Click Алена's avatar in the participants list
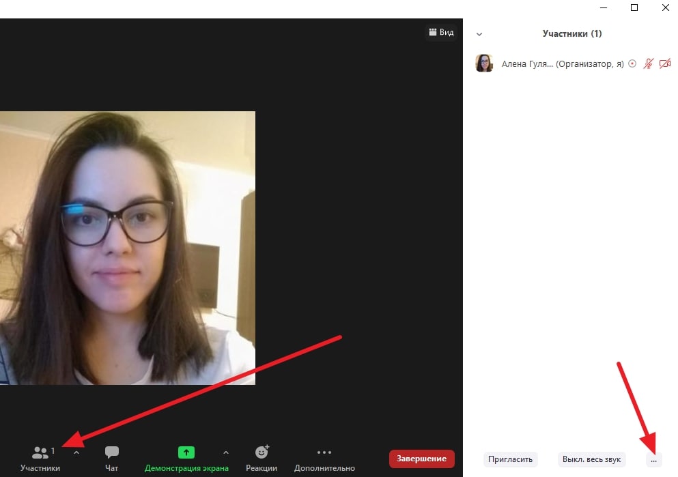 [484, 63]
